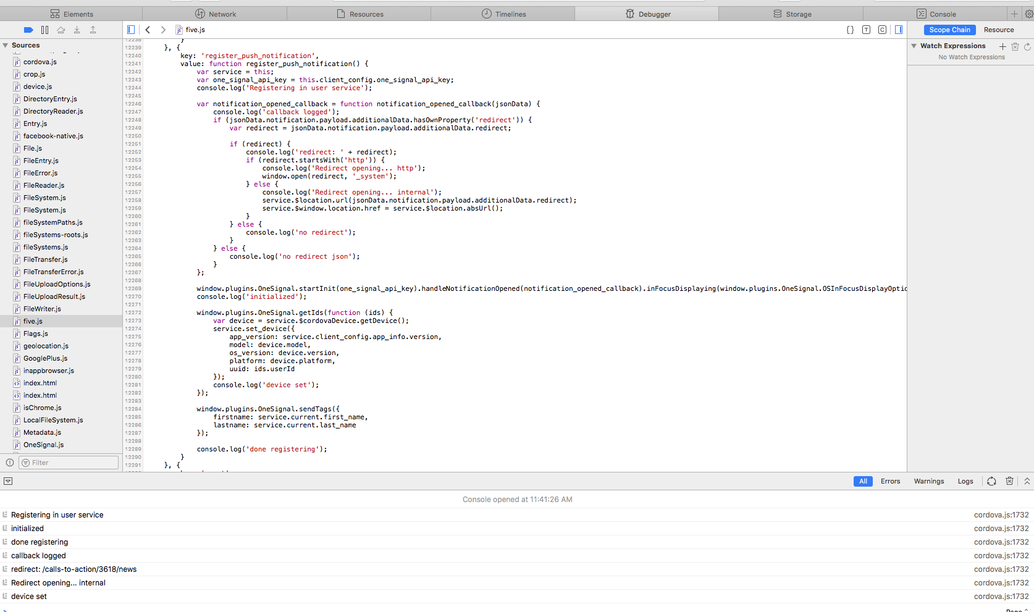Screen dimensions: 1034x612
Task: Open the Web Inspector settings gear
Action: point(1028,14)
